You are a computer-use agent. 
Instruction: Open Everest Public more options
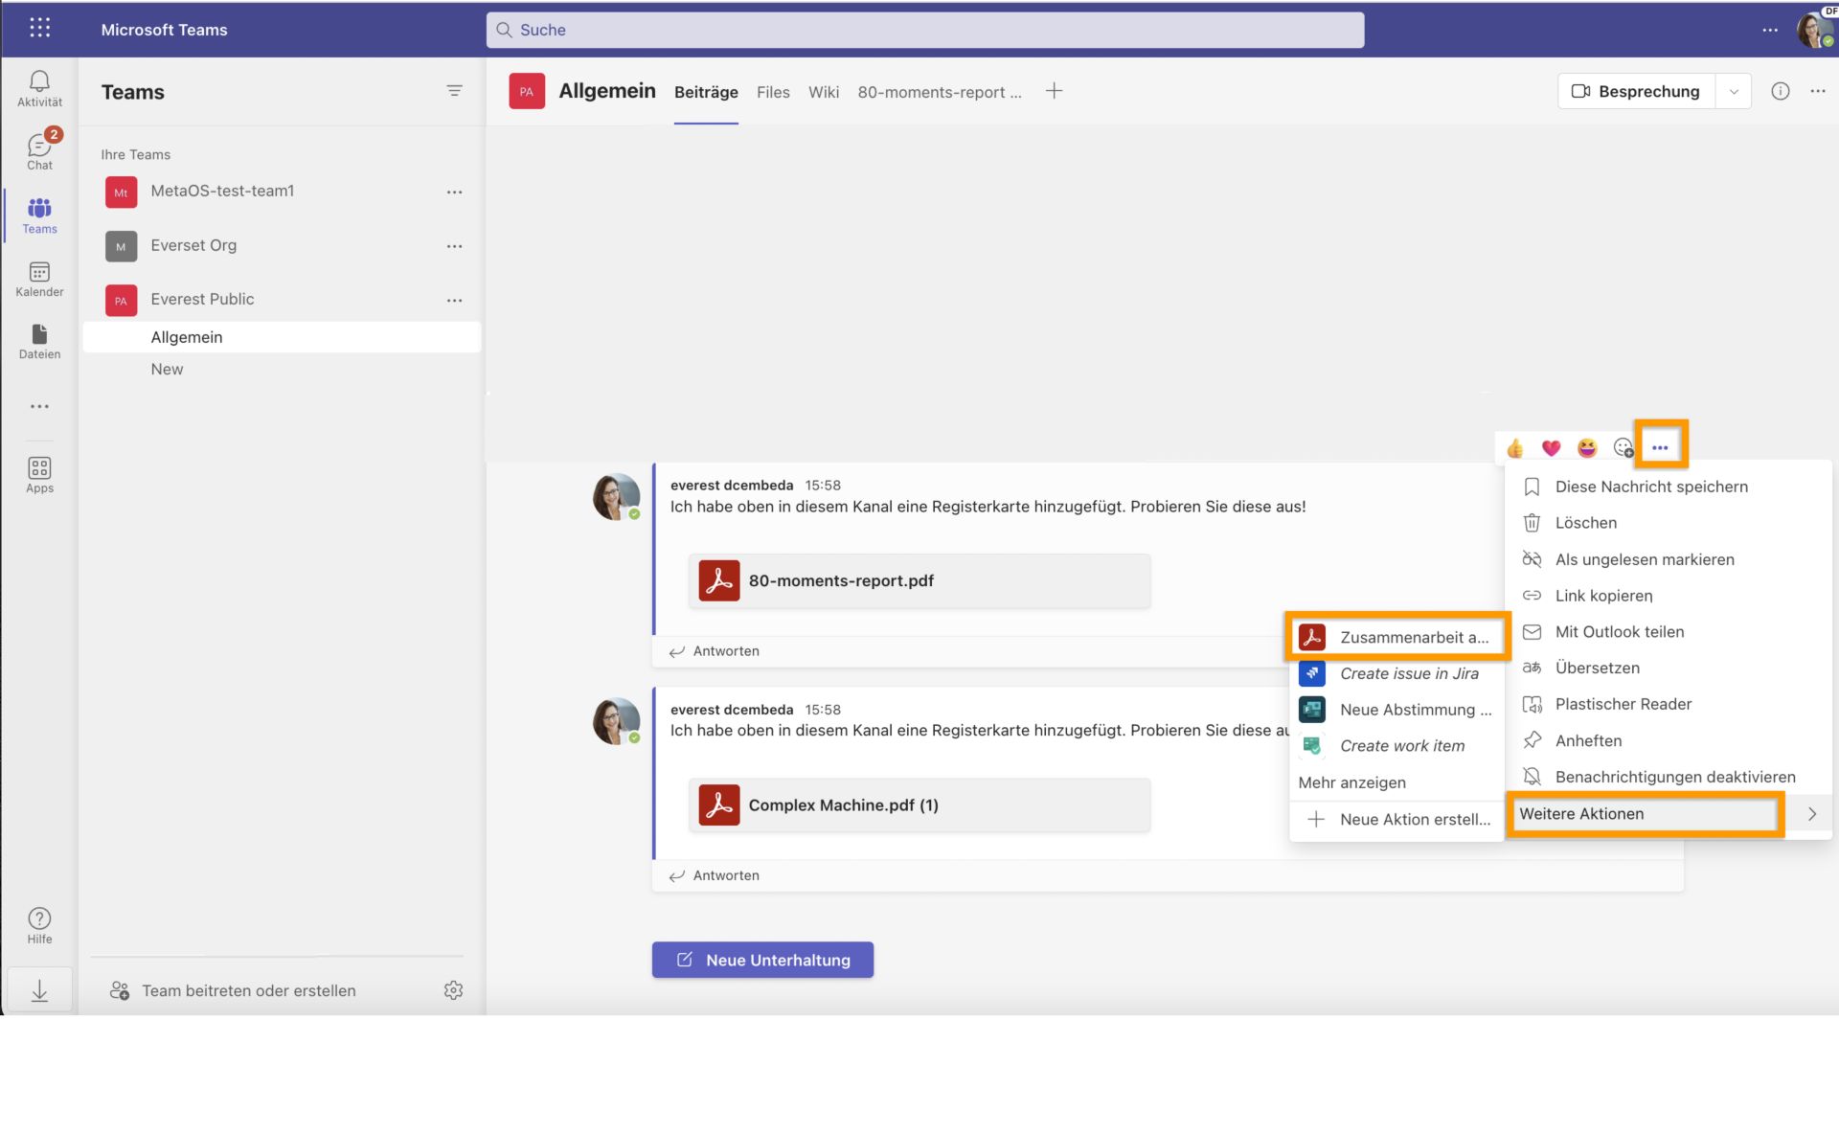454,300
